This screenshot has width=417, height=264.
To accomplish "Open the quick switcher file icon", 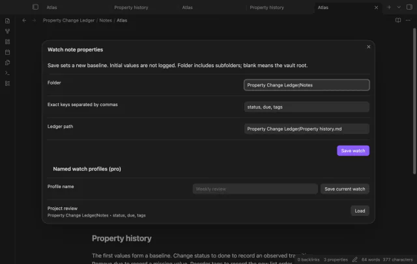I will [7, 21].
